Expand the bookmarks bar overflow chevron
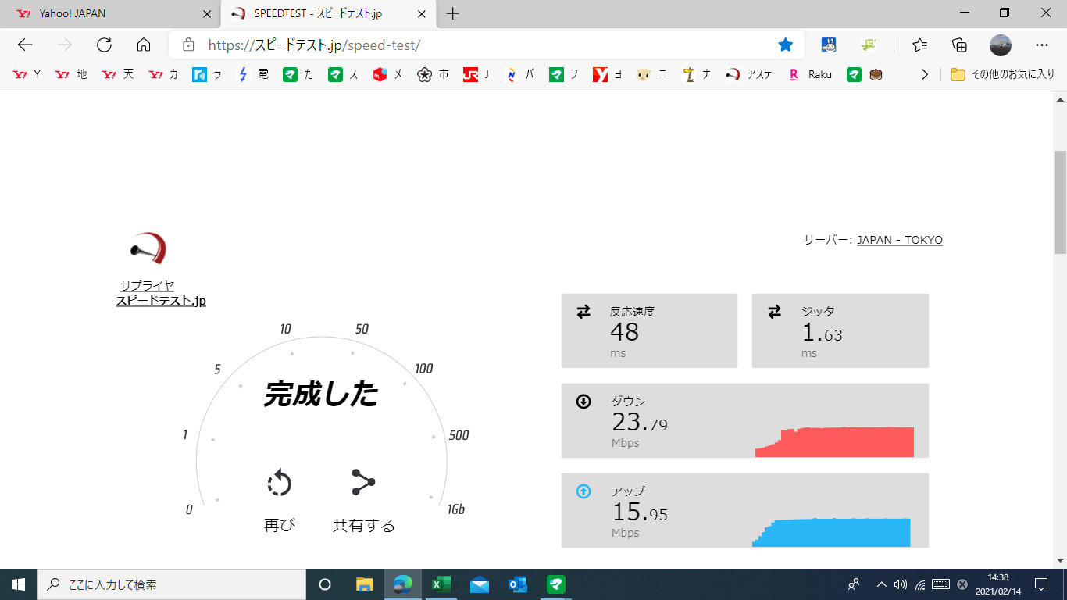The image size is (1067, 600). (x=925, y=74)
